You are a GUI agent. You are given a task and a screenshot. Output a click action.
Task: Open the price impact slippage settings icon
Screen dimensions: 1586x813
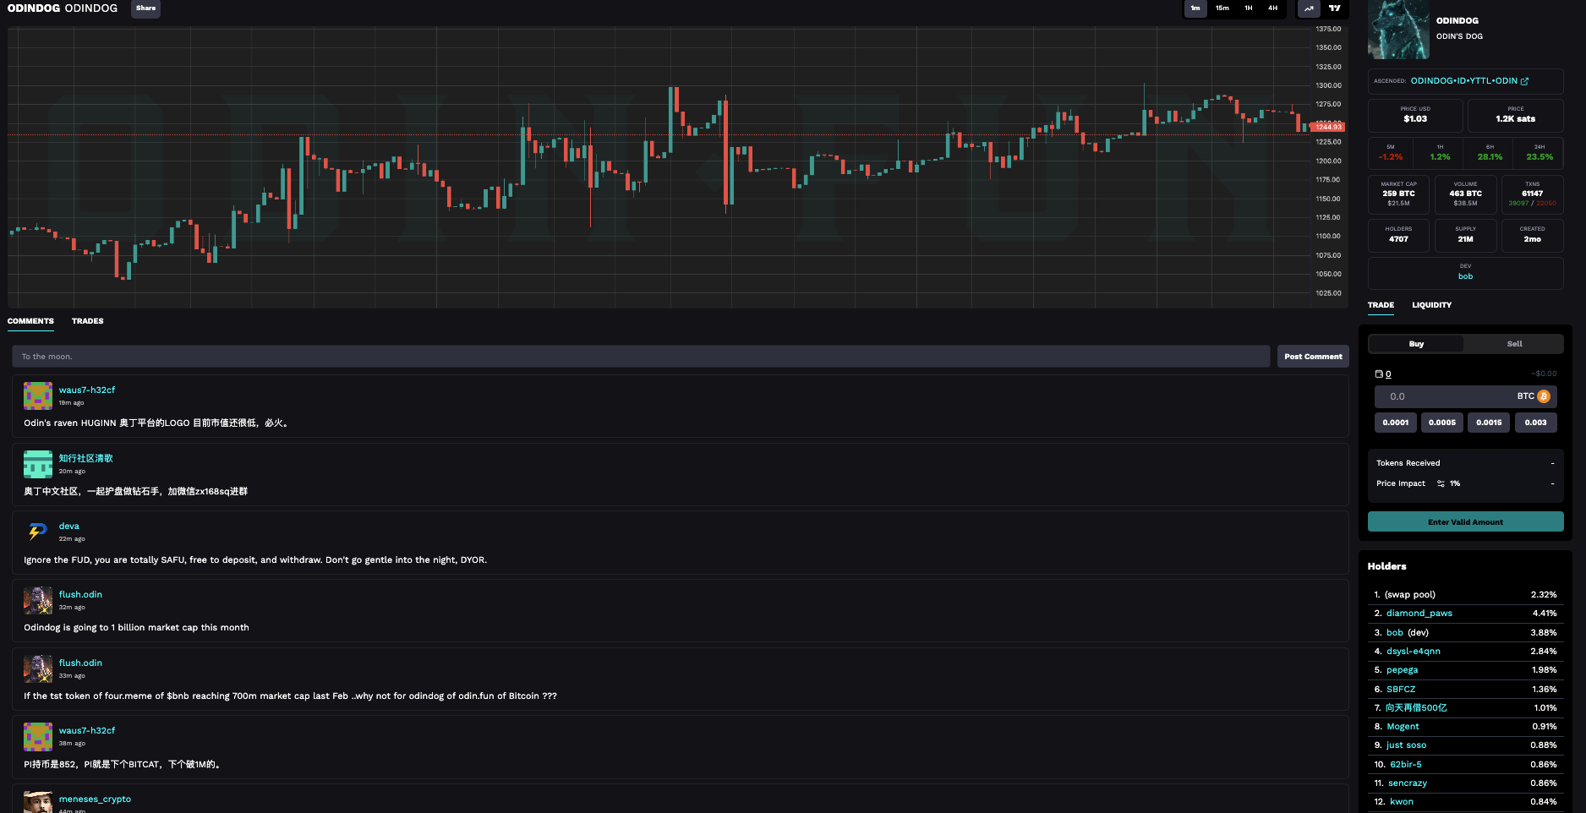[1441, 483]
